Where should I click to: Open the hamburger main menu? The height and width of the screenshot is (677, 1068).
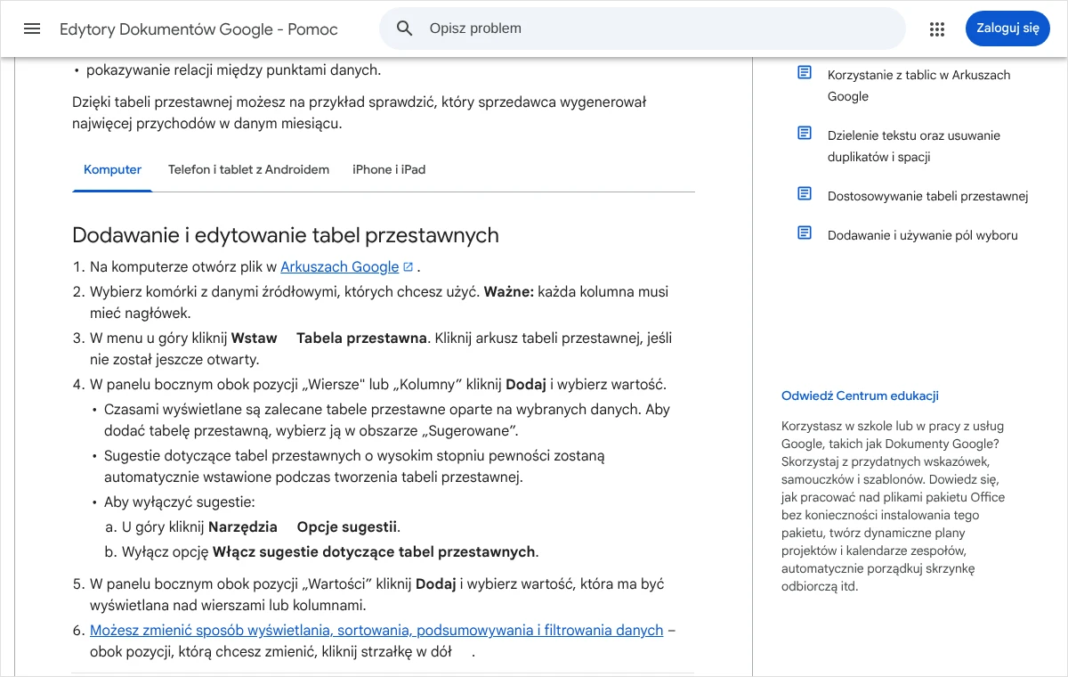pyautogui.click(x=32, y=29)
